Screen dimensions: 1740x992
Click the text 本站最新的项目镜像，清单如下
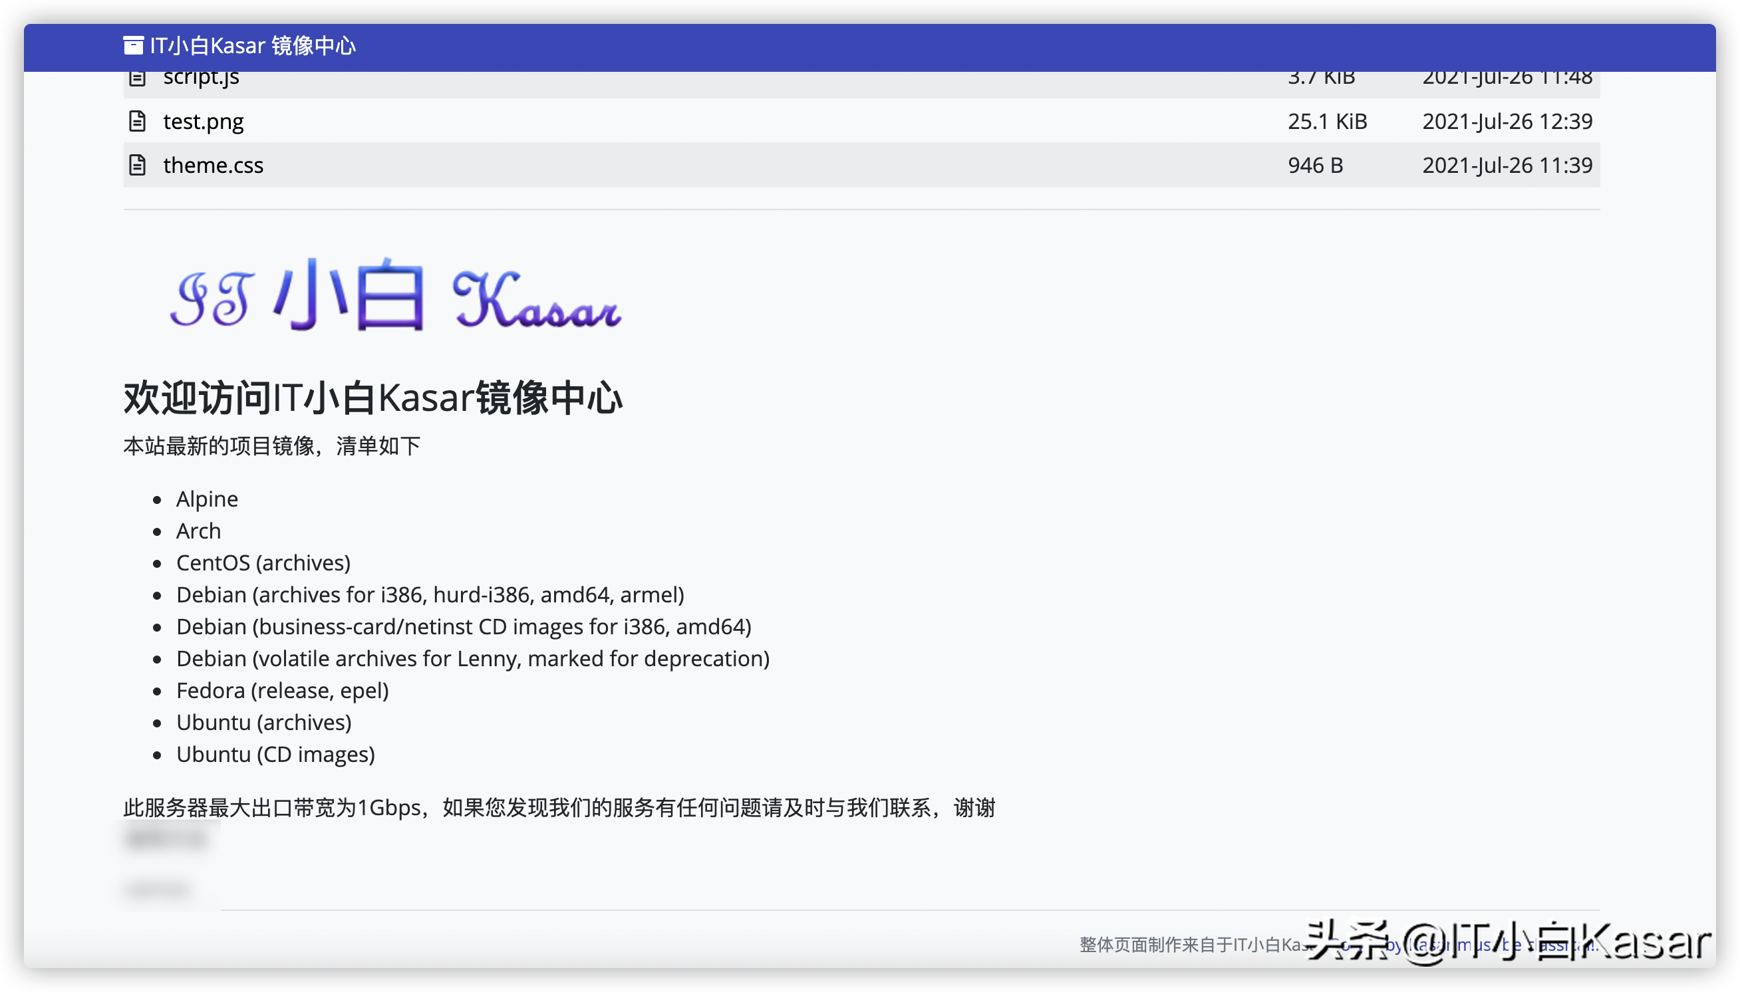271,446
